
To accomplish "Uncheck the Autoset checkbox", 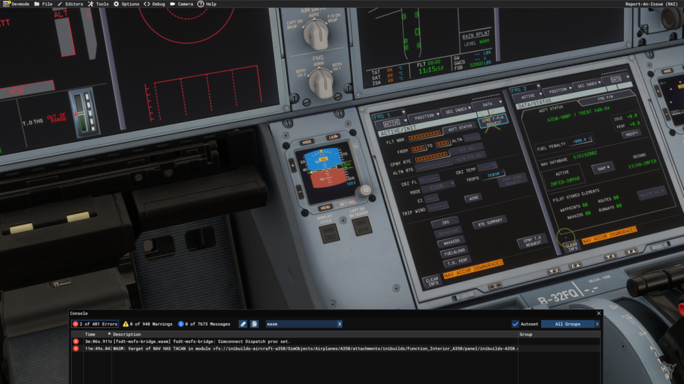I will click(515, 324).
